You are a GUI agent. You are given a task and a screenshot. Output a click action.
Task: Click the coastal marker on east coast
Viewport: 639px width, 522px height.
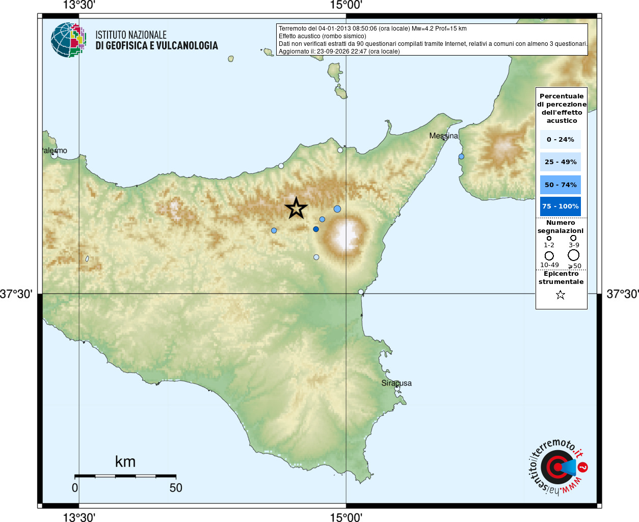point(361,292)
